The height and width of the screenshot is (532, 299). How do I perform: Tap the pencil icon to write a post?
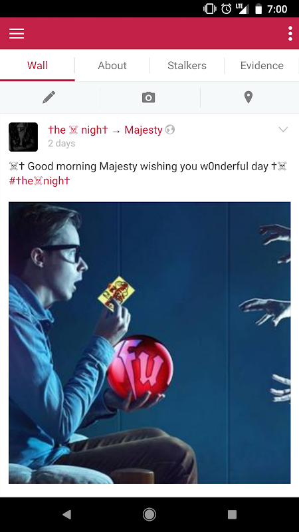(49, 97)
